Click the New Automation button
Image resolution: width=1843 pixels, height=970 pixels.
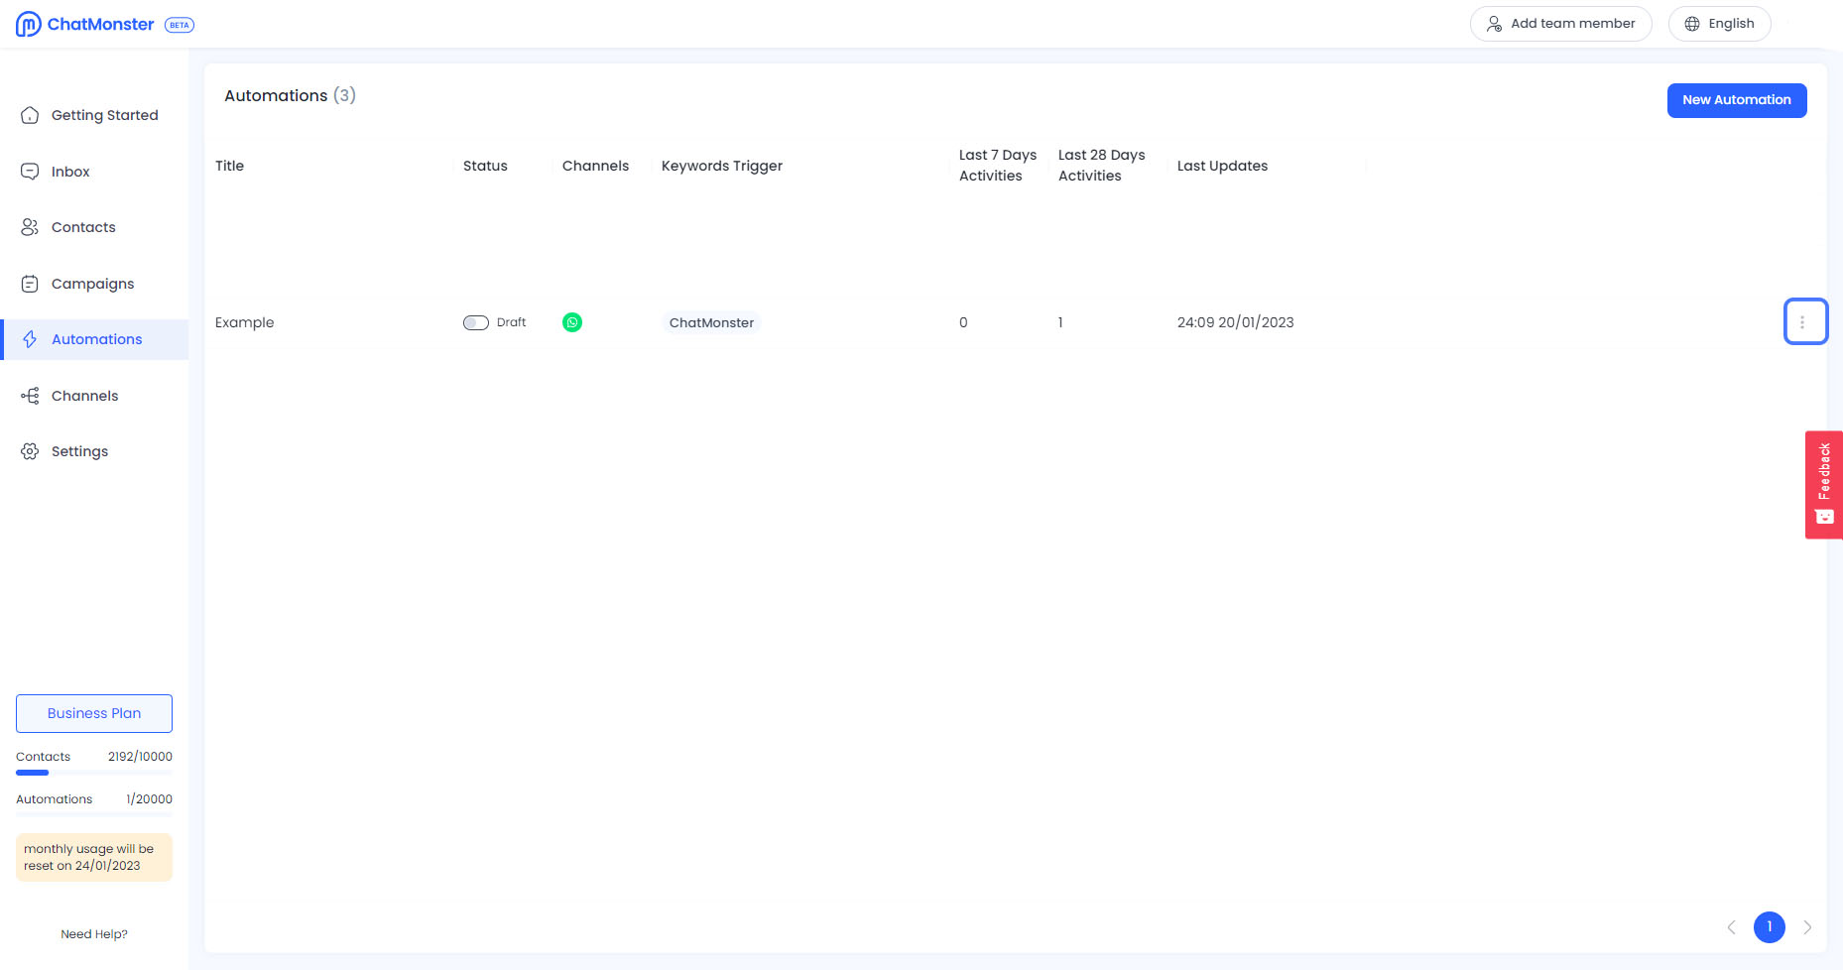click(1736, 100)
